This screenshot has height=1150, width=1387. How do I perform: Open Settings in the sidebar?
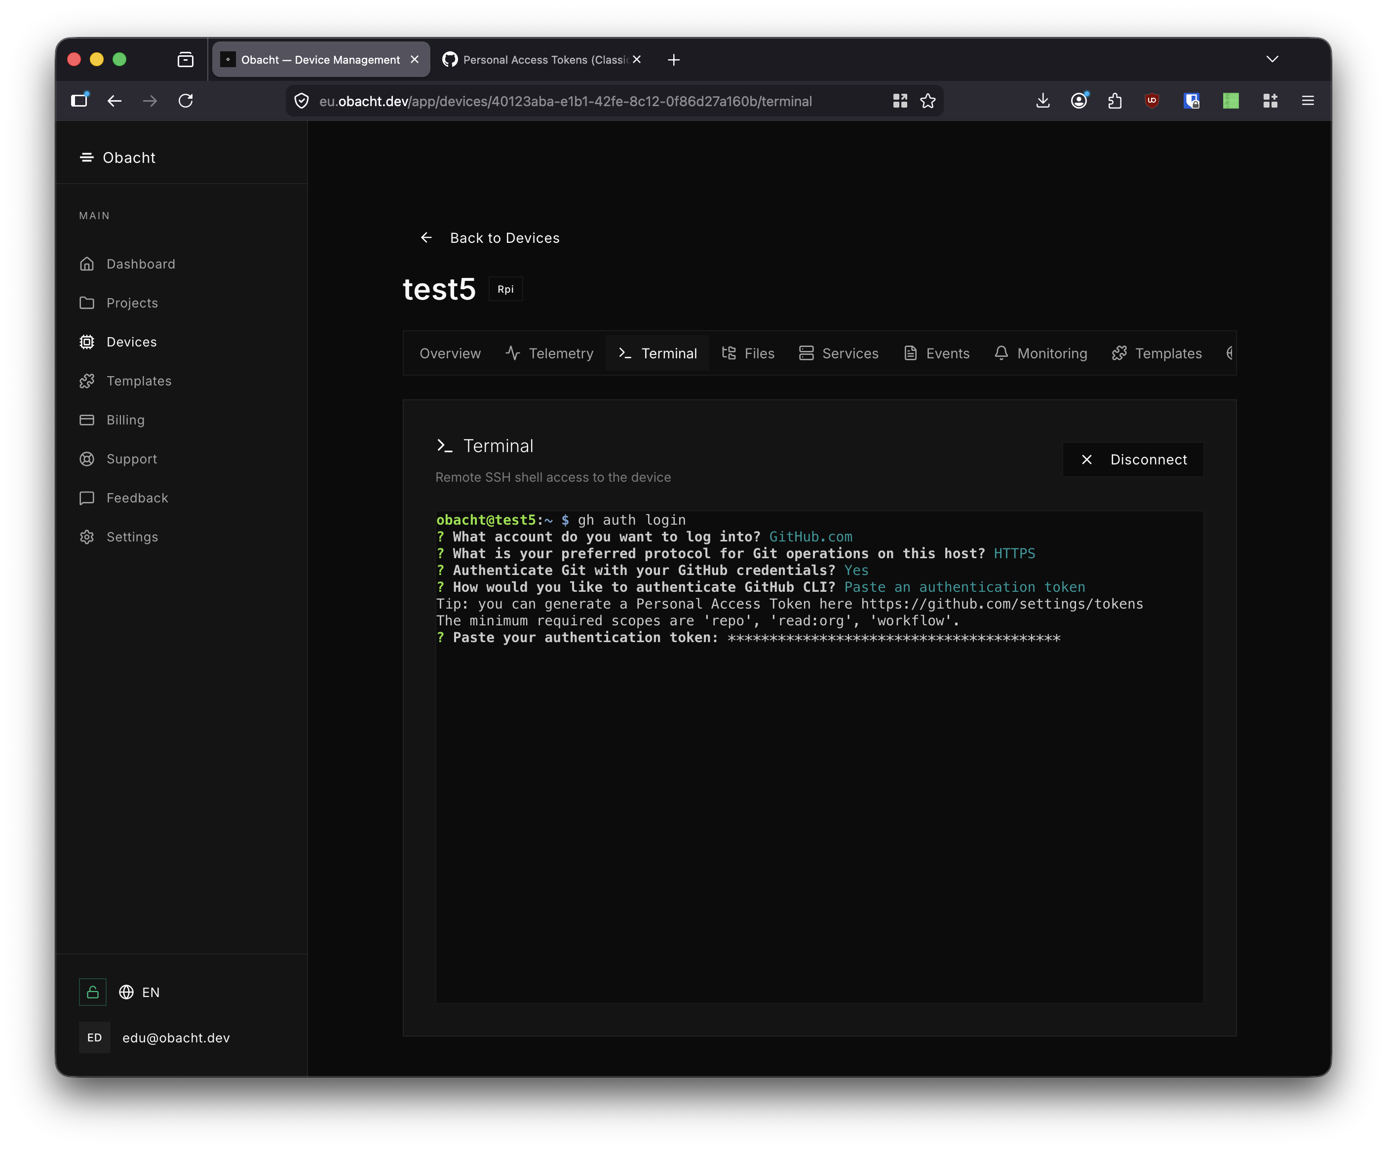(119, 537)
